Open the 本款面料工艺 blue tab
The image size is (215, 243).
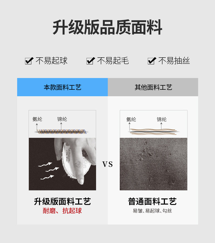click(62, 87)
